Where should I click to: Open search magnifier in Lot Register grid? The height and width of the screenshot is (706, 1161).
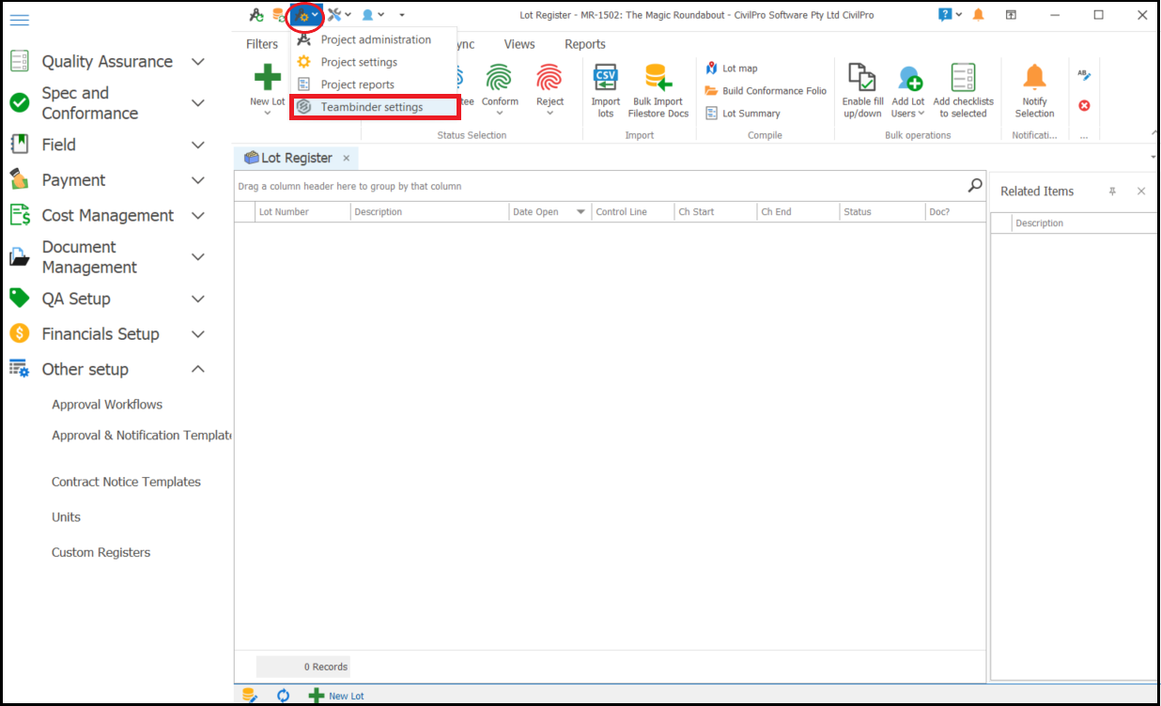975,186
